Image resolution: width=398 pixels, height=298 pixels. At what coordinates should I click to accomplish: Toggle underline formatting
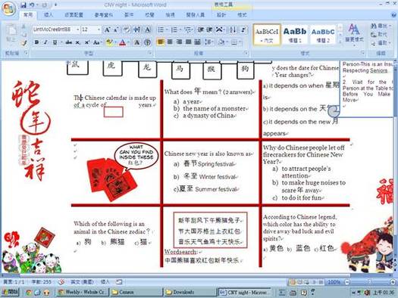point(55,42)
